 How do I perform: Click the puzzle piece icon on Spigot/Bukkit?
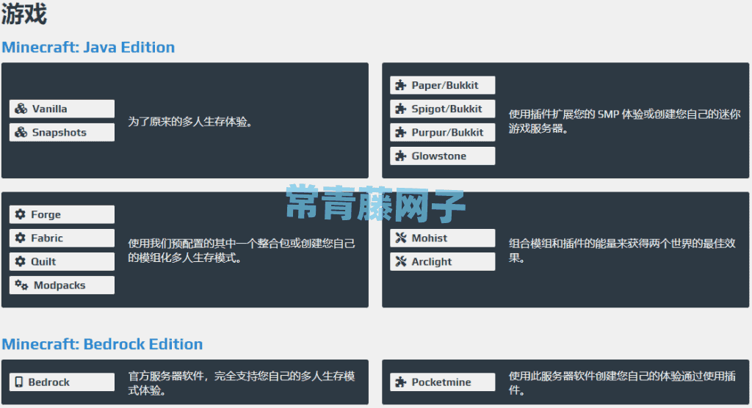tap(400, 109)
